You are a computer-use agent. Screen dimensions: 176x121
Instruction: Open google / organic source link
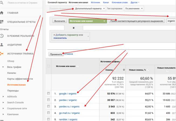(x=68, y=94)
